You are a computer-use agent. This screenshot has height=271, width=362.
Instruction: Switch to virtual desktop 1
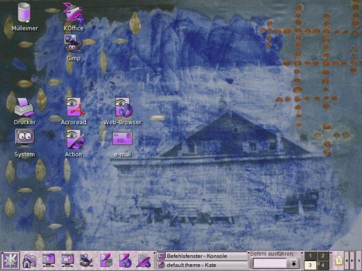[x=311, y=256]
